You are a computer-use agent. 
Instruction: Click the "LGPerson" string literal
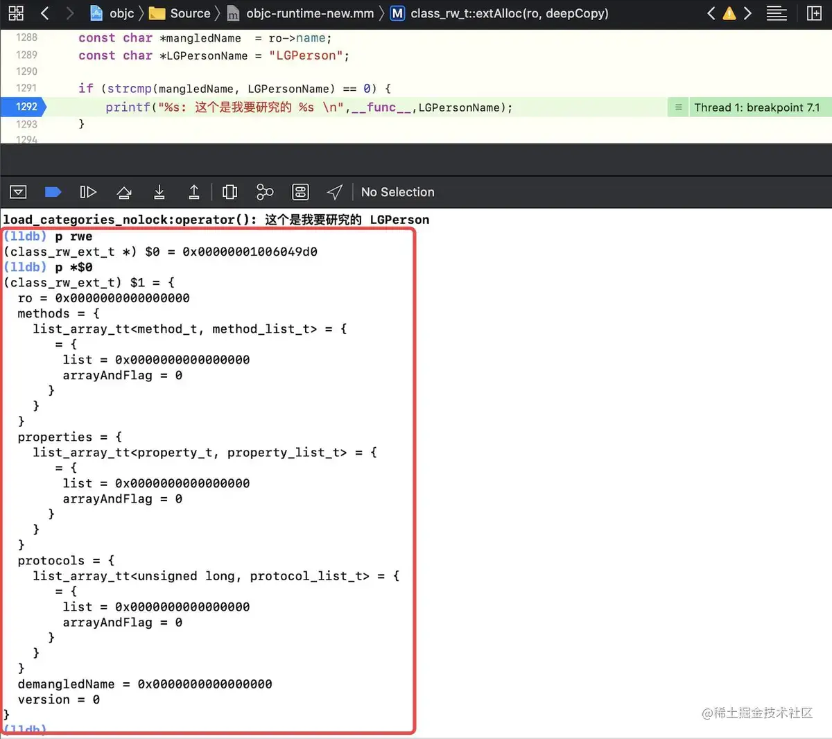(x=306, y=55)
